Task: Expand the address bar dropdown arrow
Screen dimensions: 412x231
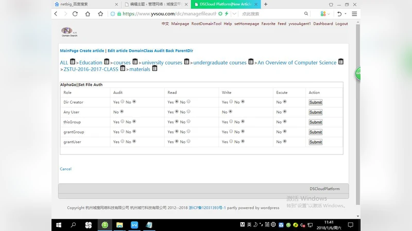Action: (x=234, y=14)
